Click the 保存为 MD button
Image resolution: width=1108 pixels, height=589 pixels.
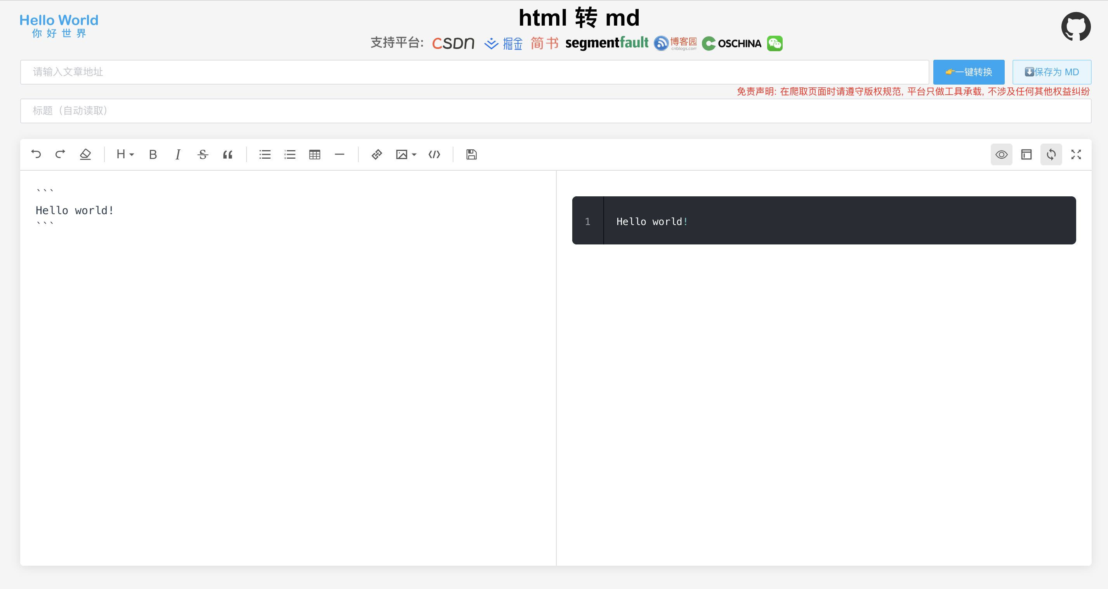[1052, 72]
